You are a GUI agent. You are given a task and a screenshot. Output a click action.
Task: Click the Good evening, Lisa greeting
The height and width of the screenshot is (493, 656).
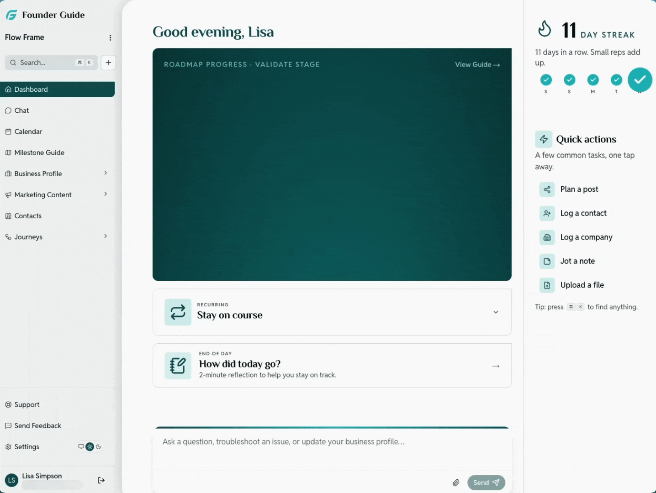(x=213, y=32)
